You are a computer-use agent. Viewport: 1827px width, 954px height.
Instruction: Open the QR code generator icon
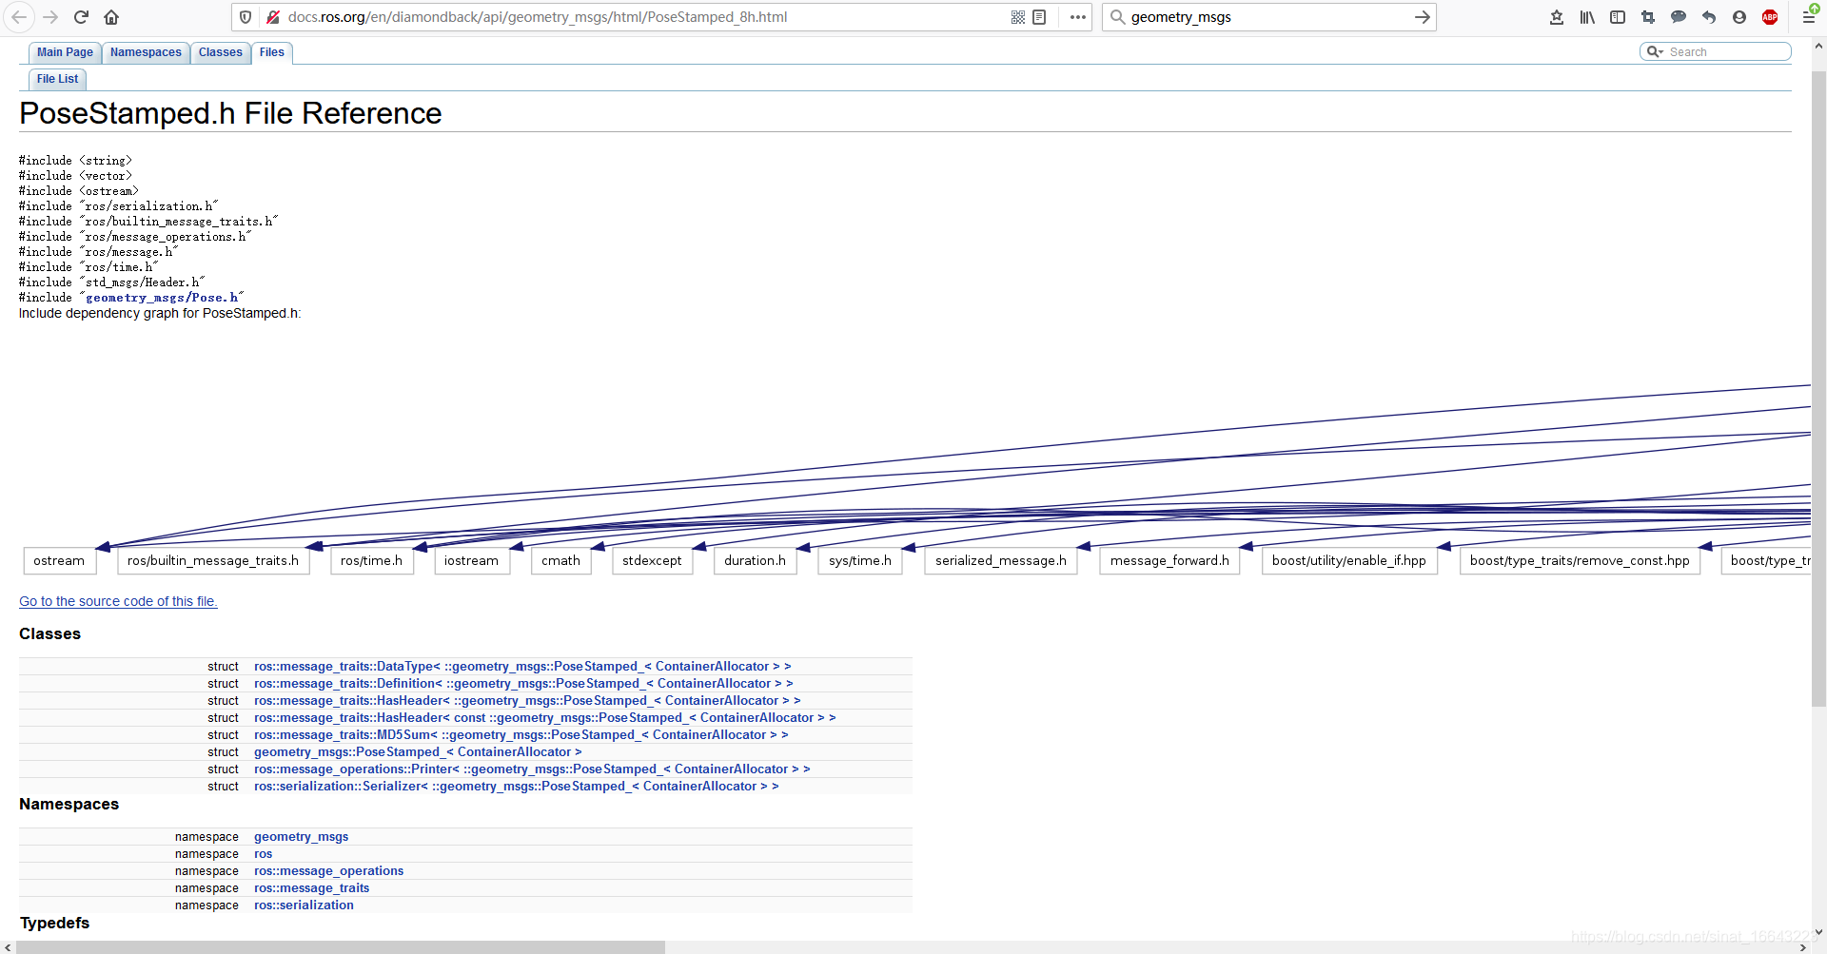click(x=1018, y=17)
